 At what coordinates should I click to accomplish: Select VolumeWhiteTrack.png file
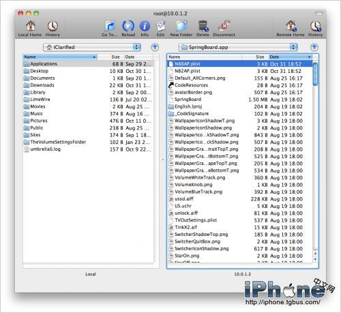point(240,178)
